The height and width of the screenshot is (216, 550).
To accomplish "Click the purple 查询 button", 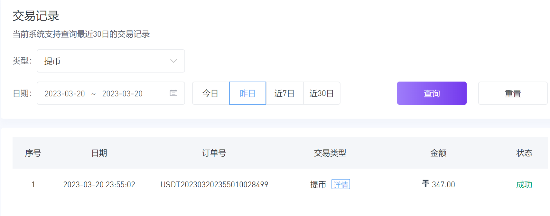I will click(x=432, y=93).
